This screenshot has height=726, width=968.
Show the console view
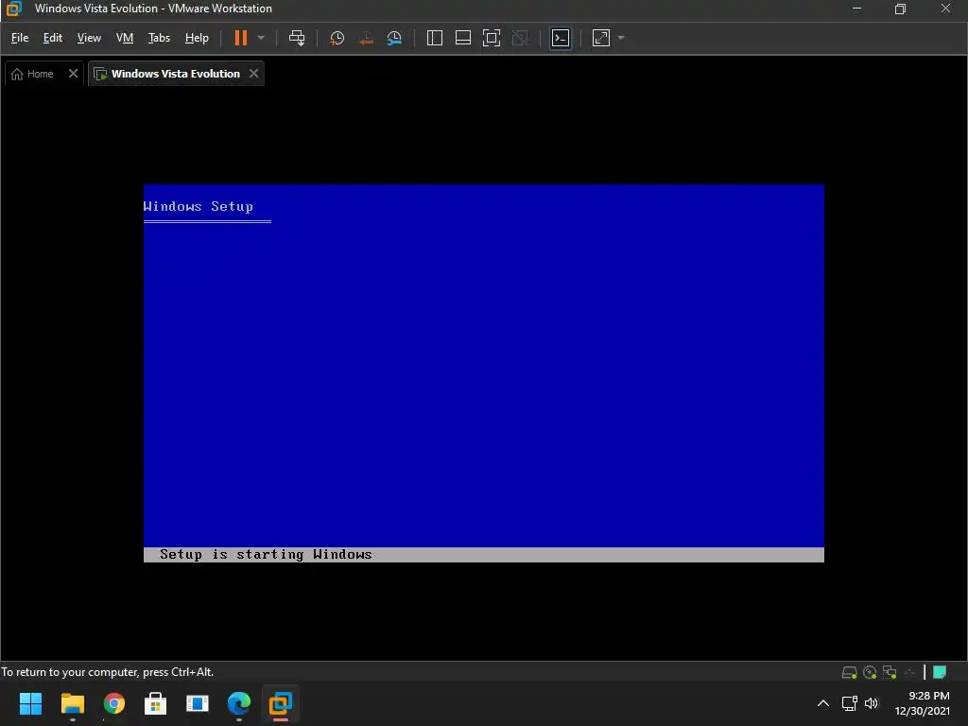tap(561, 38)
